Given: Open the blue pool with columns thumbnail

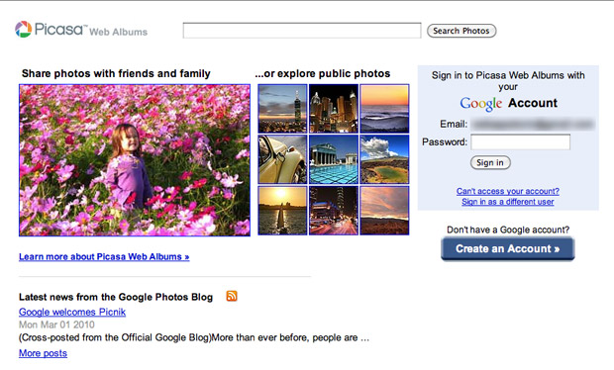Looking at the screenshot, I should click(334, 159).
